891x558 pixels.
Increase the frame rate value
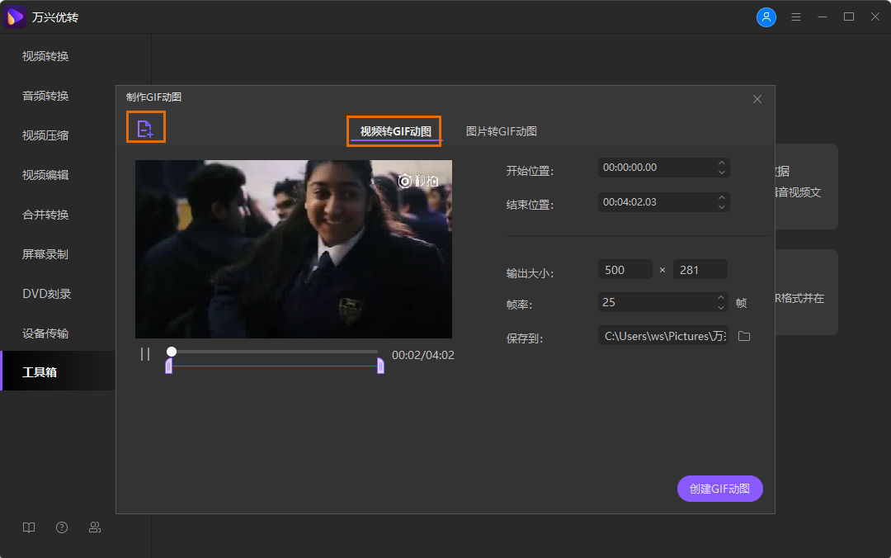click(x=722, y=298)
